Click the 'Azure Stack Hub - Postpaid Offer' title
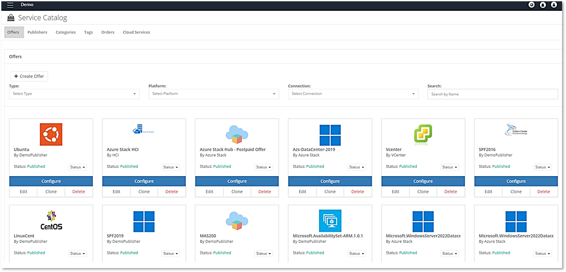 (x=233, y=150)
